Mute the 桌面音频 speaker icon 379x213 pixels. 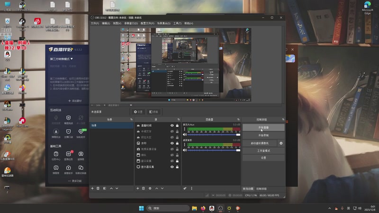point(185,150)
